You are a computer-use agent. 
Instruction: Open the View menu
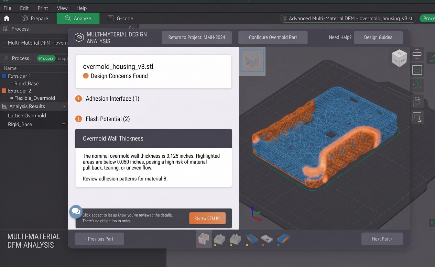(x=62, y=8)
